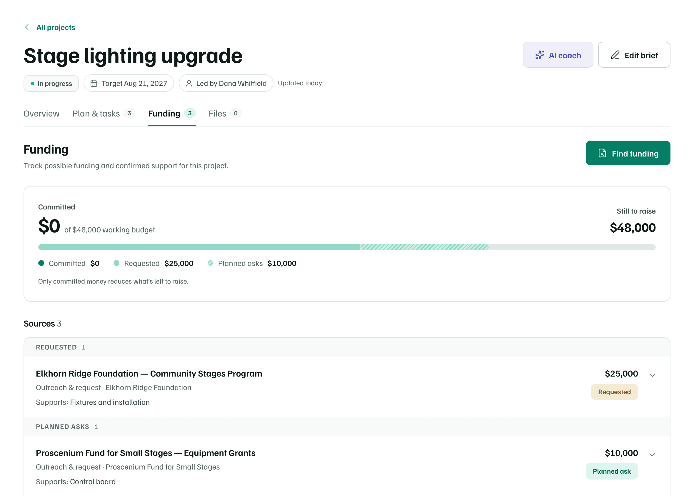Click the Requested status badge
Image resolution: width=694 pixels, height=496 pixels.
point(614,392)
